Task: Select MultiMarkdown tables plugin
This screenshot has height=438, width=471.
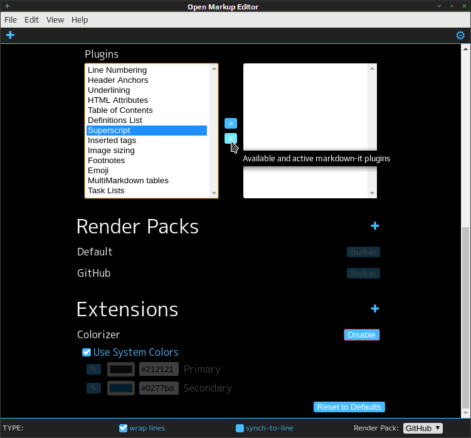Action: coord(147,181)
